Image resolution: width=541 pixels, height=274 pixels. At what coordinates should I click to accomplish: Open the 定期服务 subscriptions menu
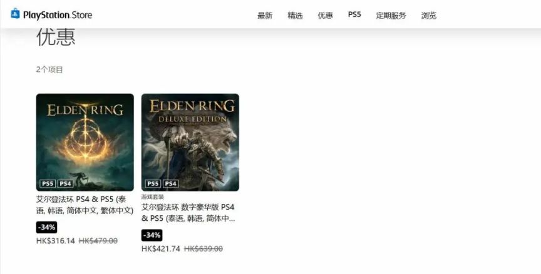point(391,16)
